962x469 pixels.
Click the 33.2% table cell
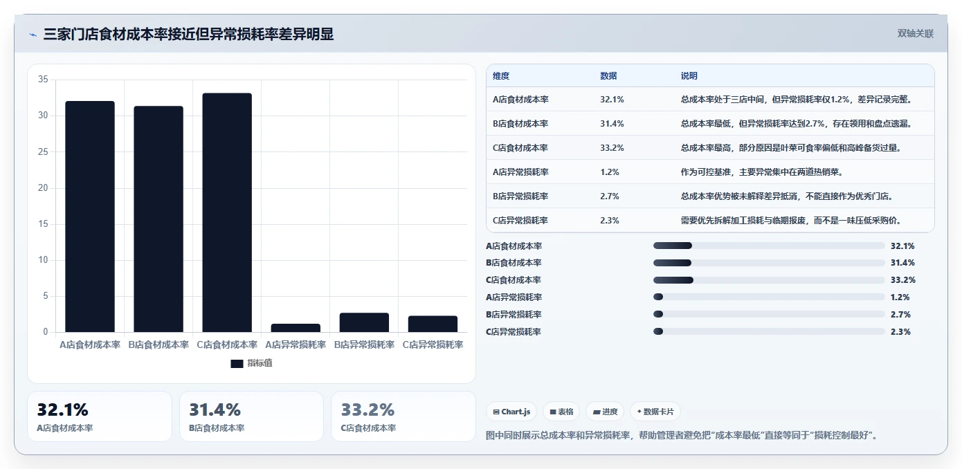coord(612,148)
